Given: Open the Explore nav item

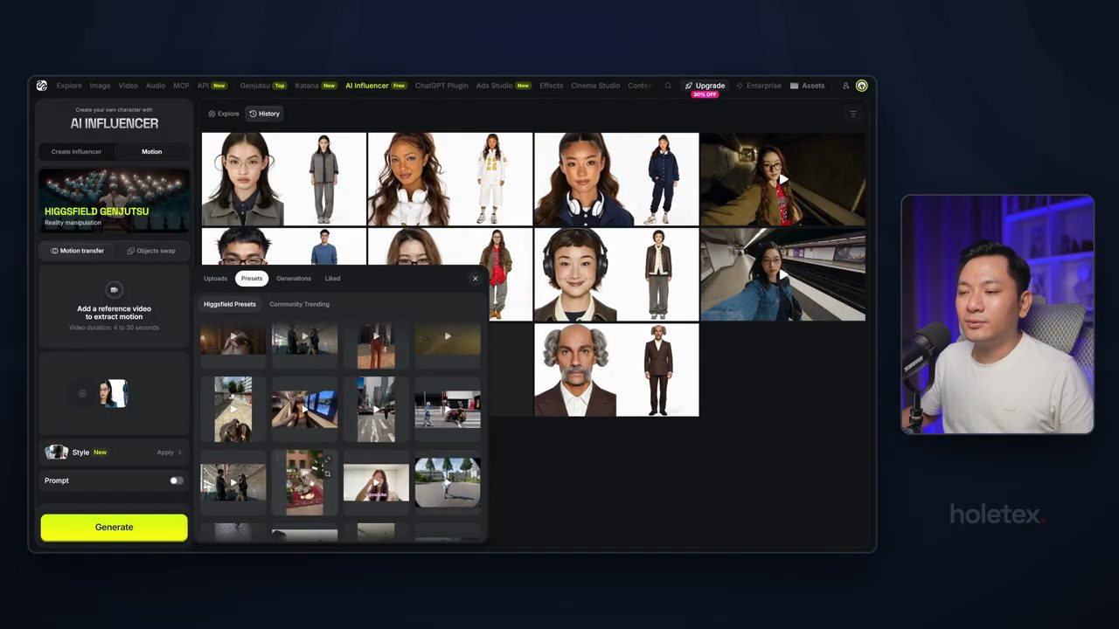Looking at the screenshot, I should point(69,86).
